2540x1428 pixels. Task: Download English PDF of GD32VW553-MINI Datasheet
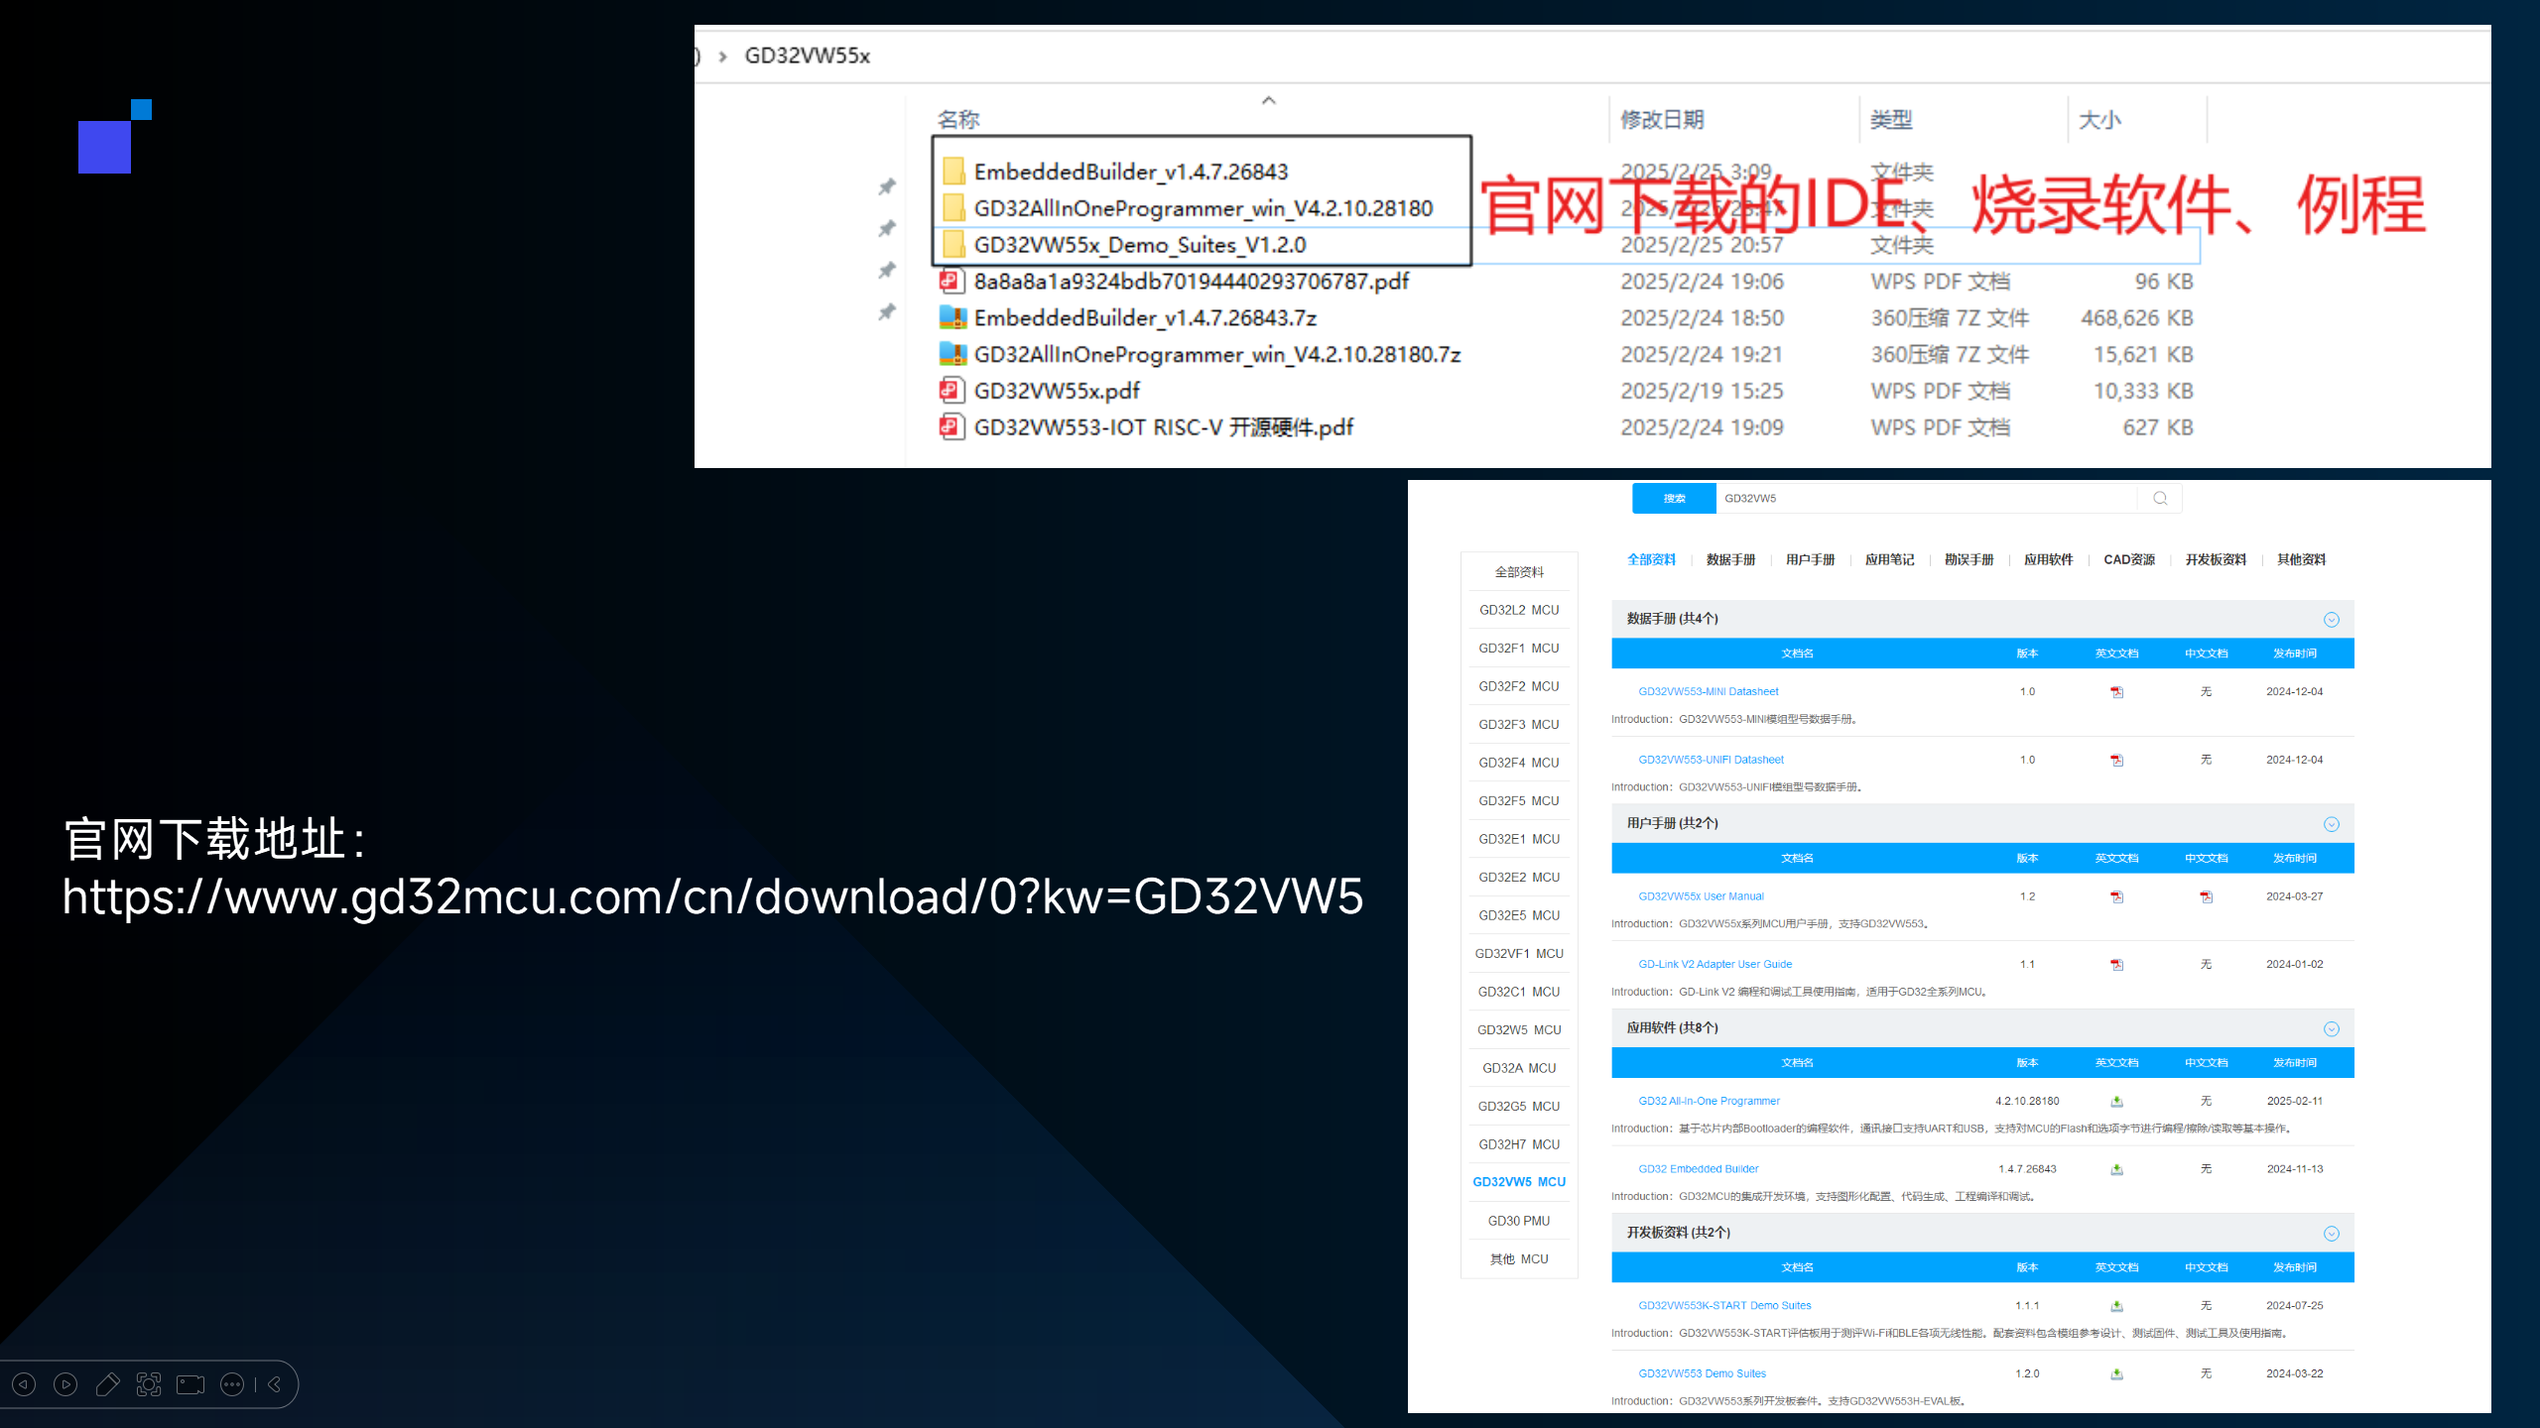(x=2116, y=692)
